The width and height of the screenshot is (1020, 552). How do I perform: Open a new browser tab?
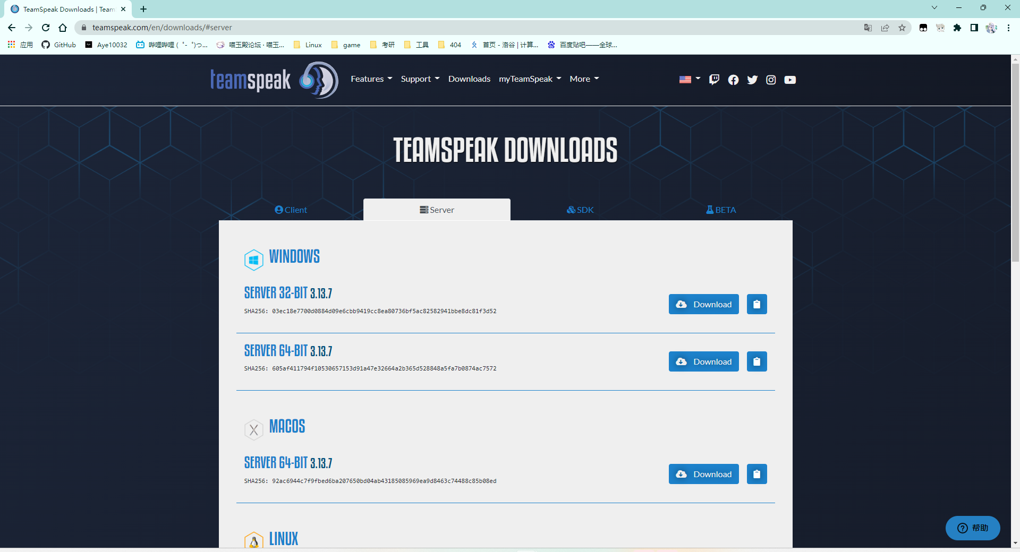pyautogui.click(x=143, y=9)
